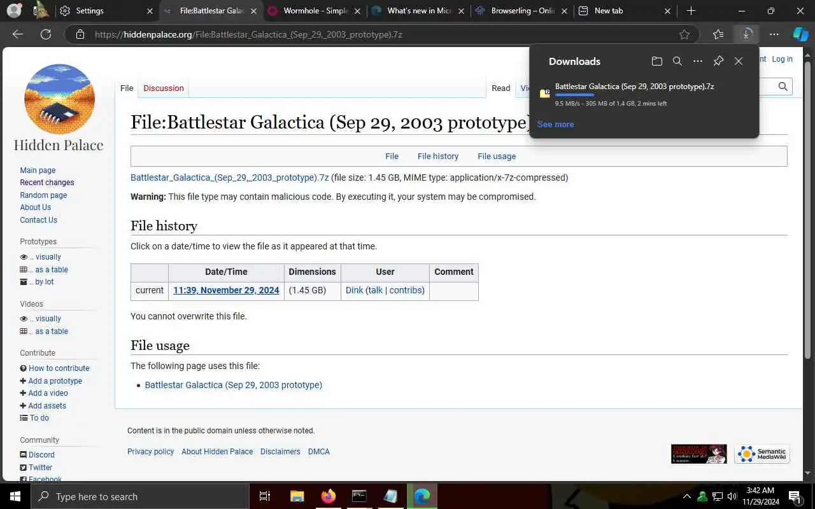Screen dimensions: 815x509
Task: Click the download progress bar
Action: (574, 95)
